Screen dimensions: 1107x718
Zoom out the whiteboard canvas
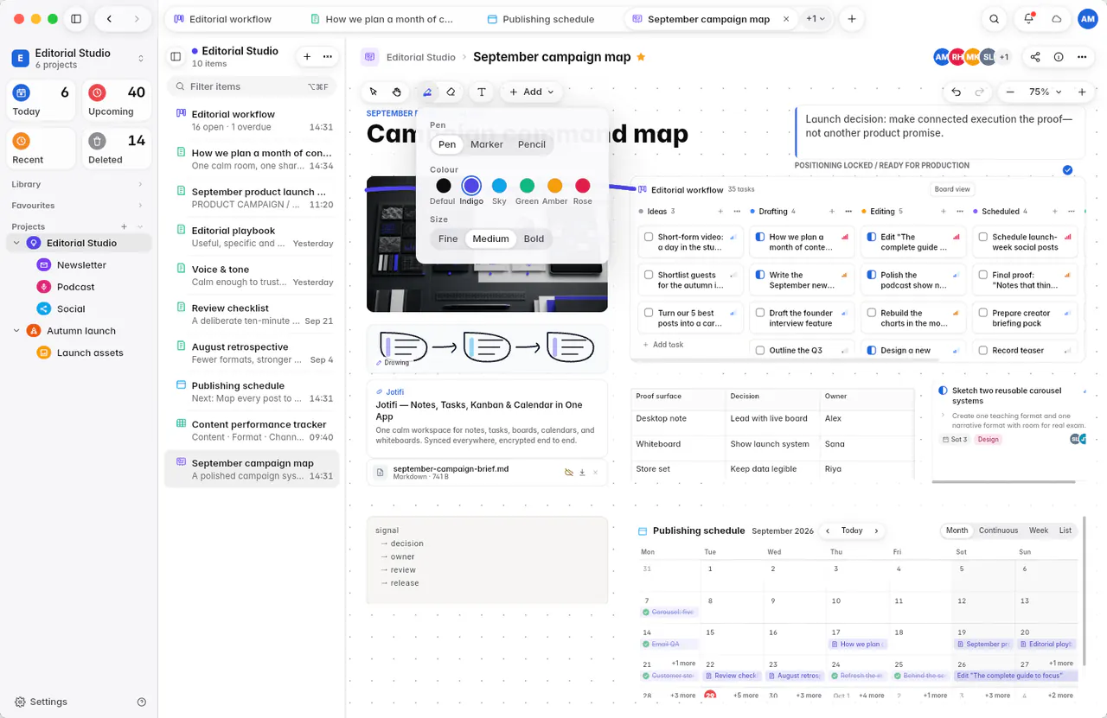coord(1009,92)
